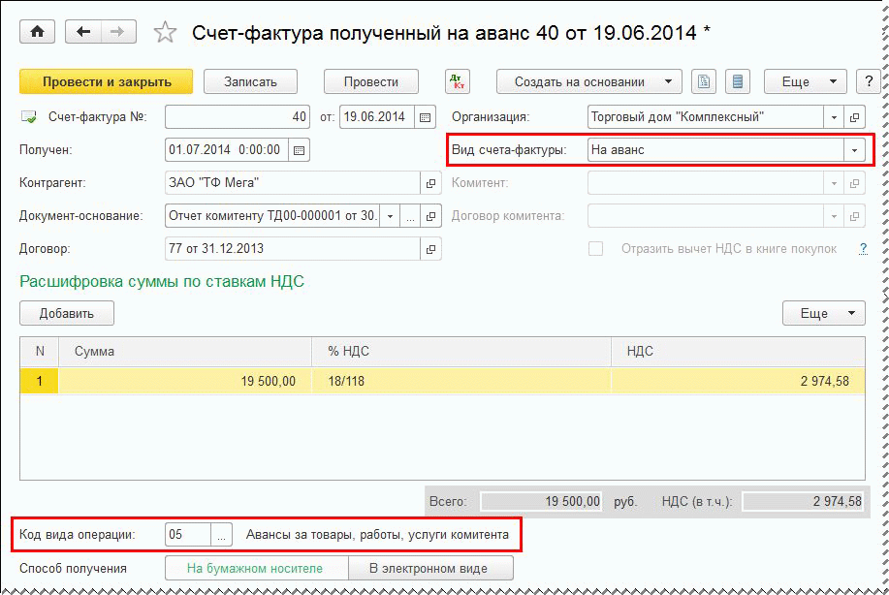The image size is (889, 595).
Task: Open the Еще menu above the table
Action: [x=823, y=313]
